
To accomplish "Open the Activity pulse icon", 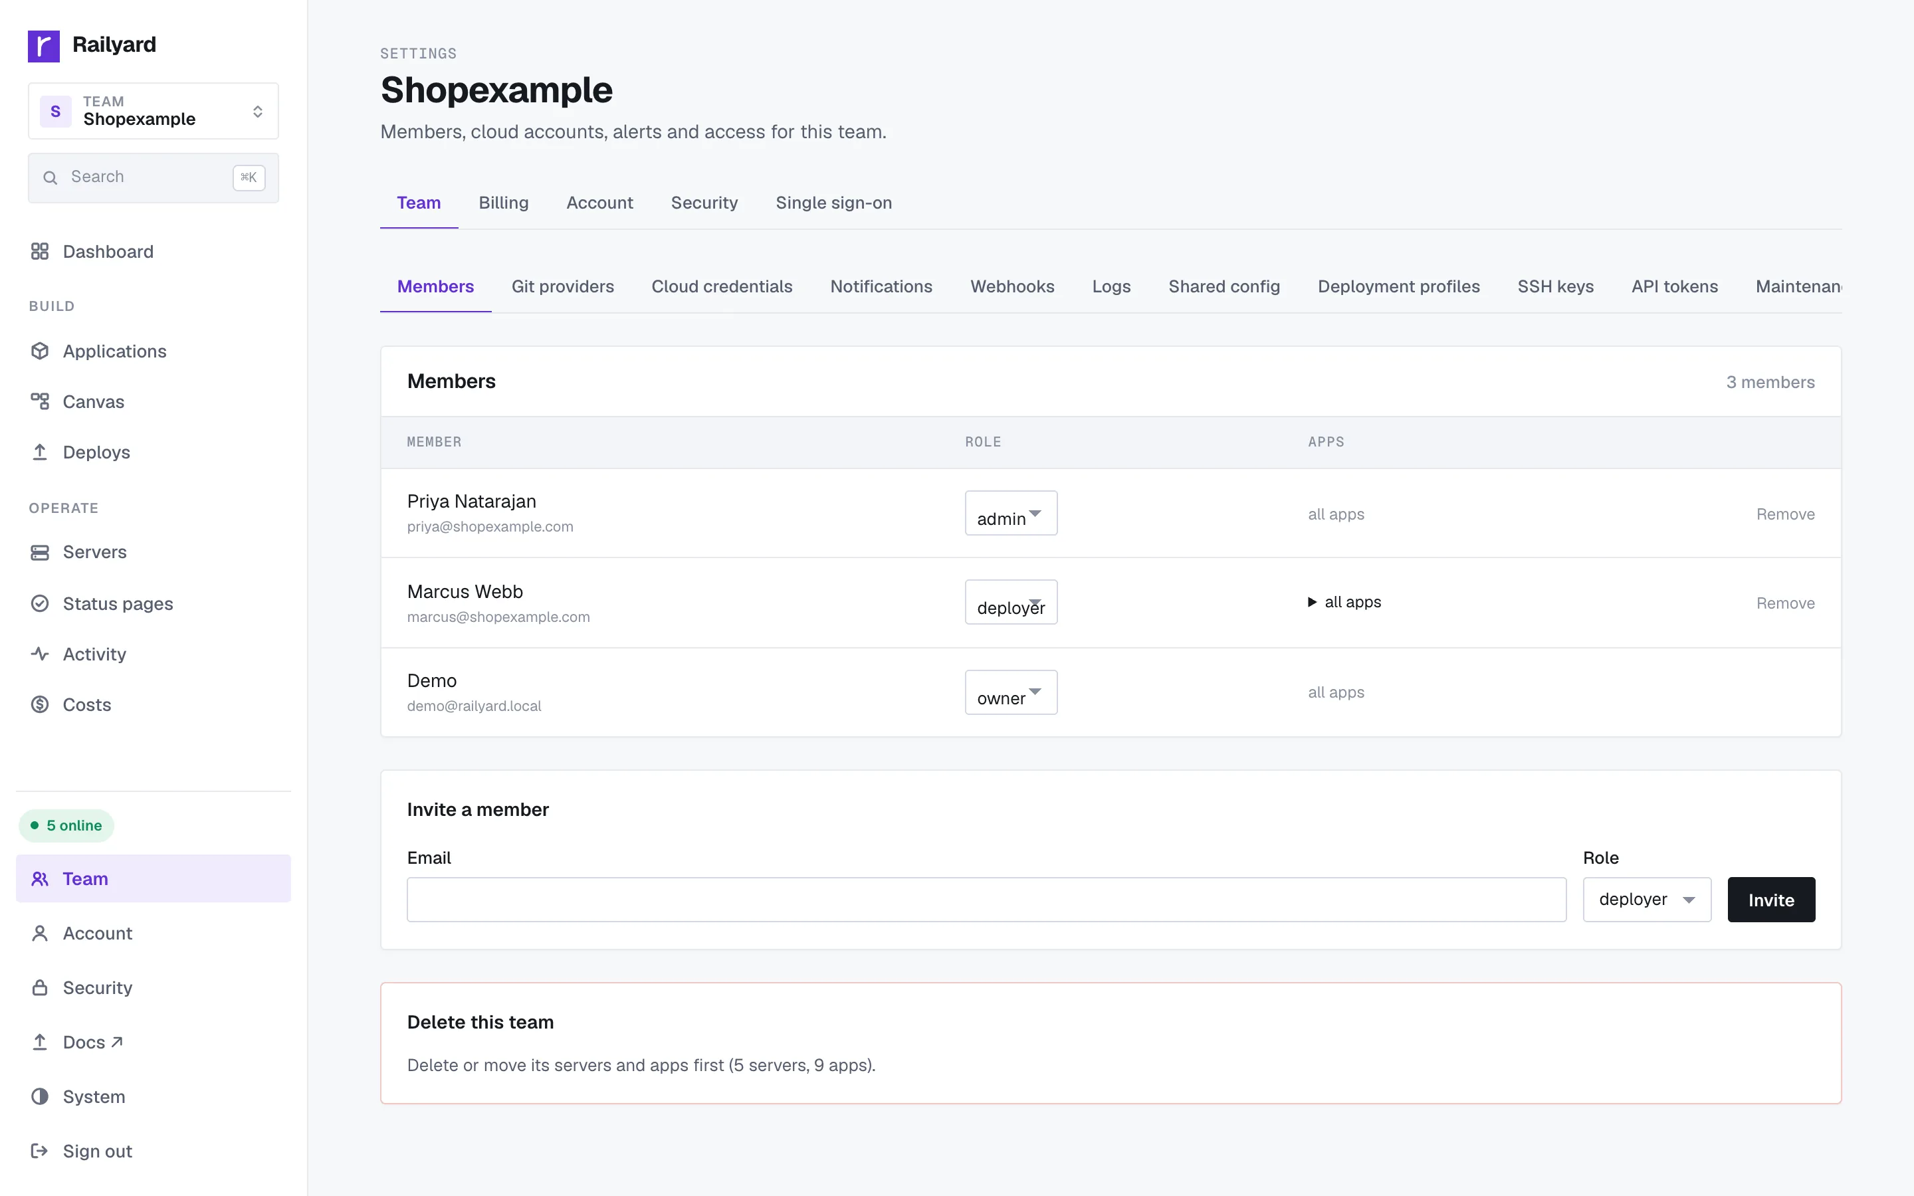I will tap(40, 654).
